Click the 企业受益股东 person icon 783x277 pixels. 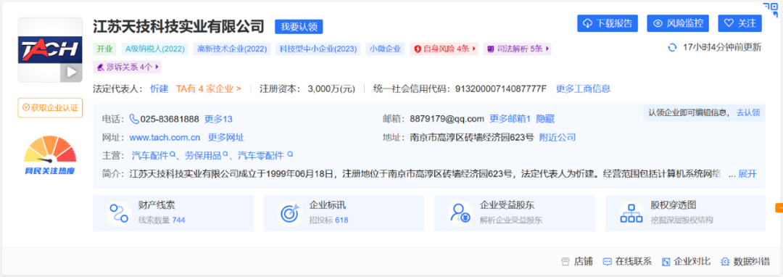(x=460, y=213)
